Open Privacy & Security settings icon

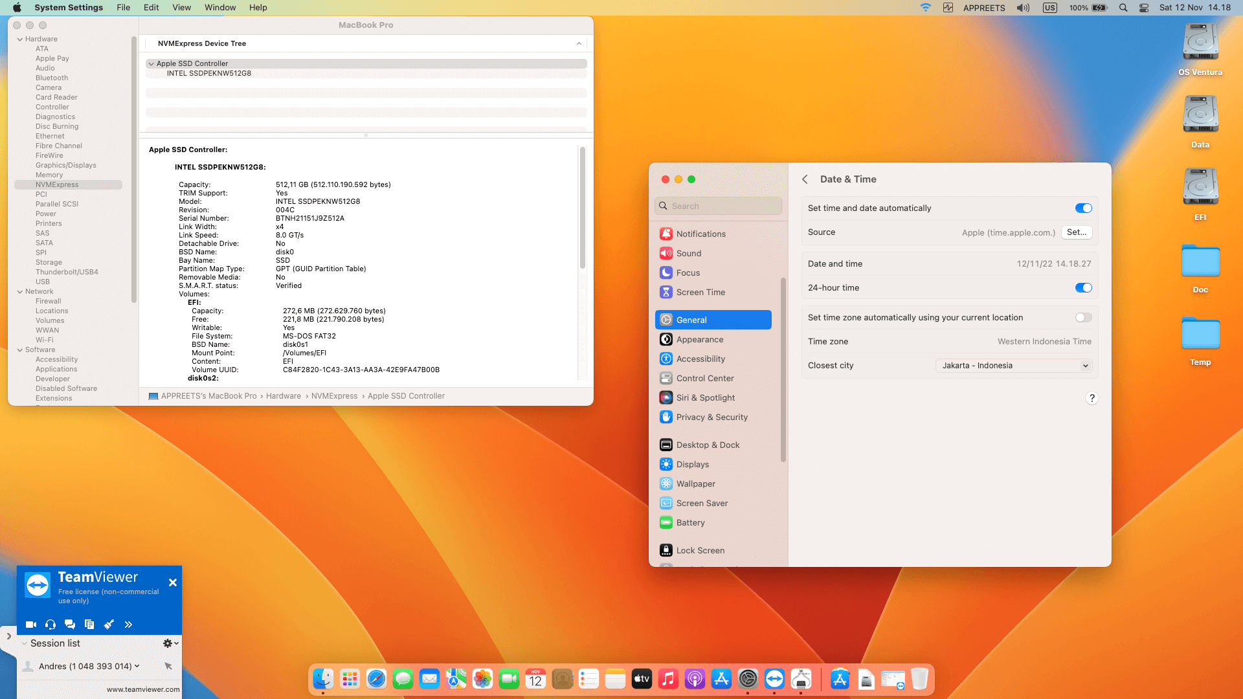(x=666, y=417)
